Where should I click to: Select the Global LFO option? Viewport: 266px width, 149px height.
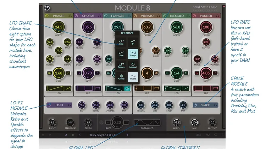point(121,77)
